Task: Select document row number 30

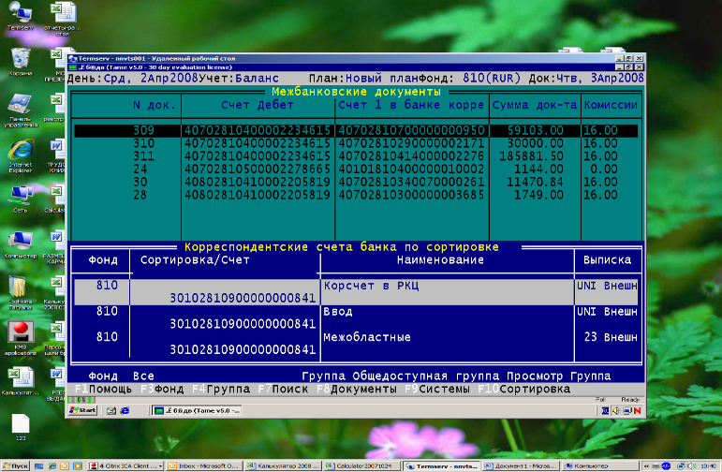Action: coord(356,183)
